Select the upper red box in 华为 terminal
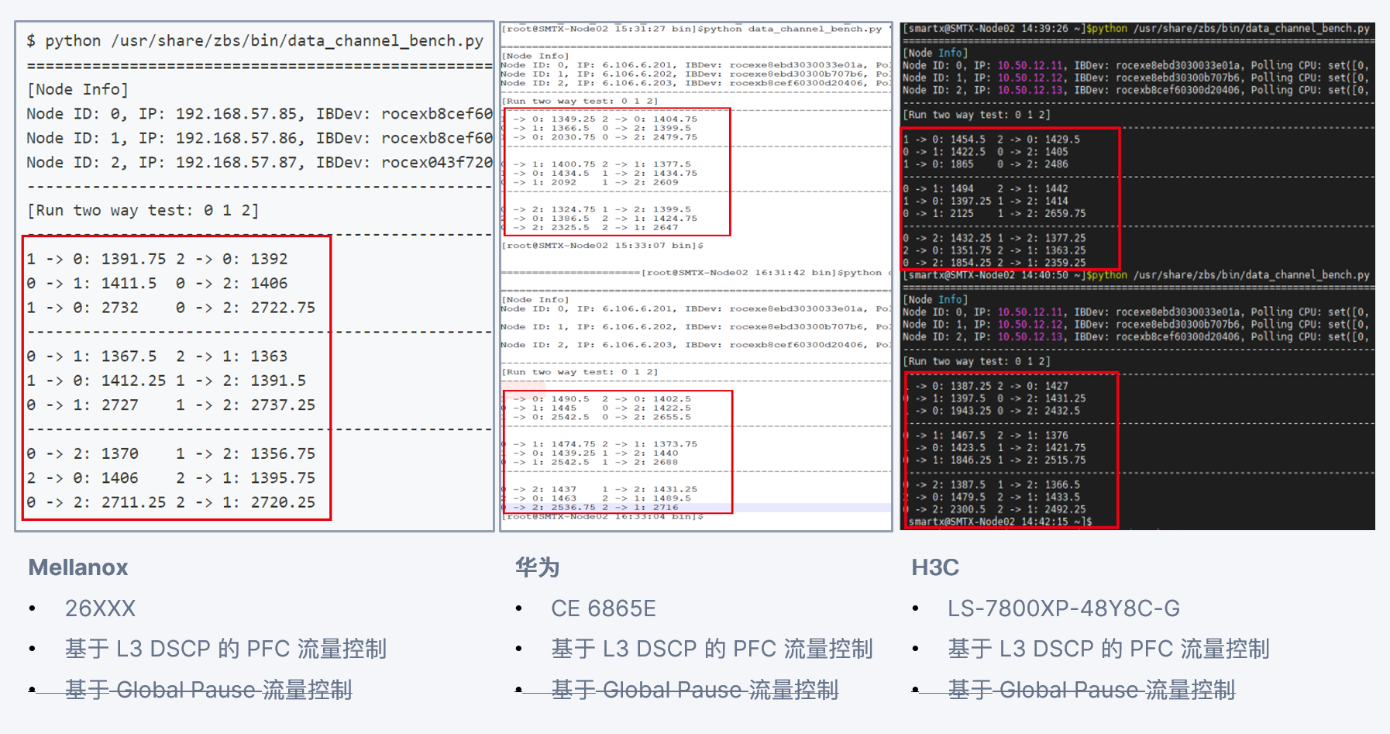This screenshot has height=734, width=1390. tap(618, 172)
